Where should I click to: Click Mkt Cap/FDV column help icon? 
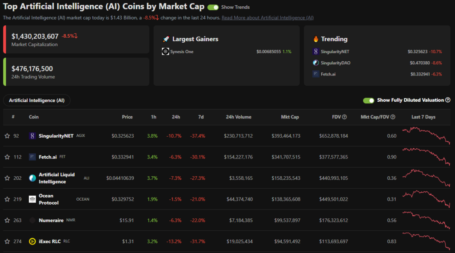tap(393, 117)
